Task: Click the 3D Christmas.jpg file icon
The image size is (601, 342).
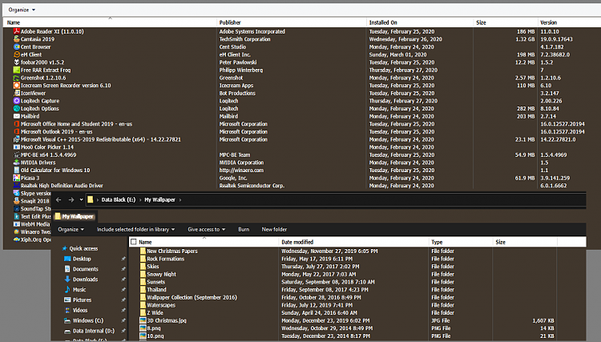Action: tap(143, 320)
